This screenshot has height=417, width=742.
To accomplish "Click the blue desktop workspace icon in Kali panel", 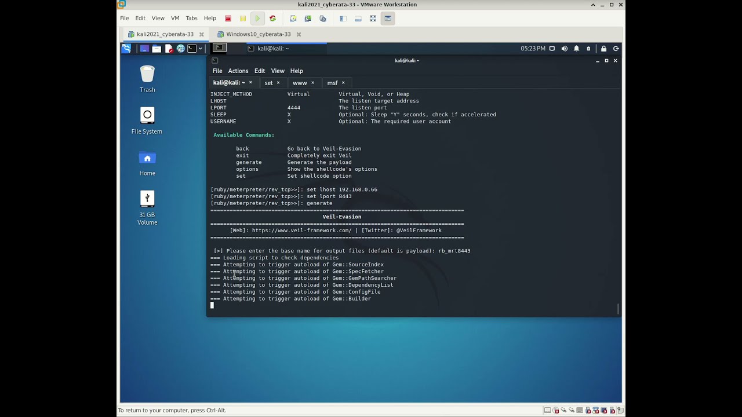I will pyautogui.click(x=144, y=49).
